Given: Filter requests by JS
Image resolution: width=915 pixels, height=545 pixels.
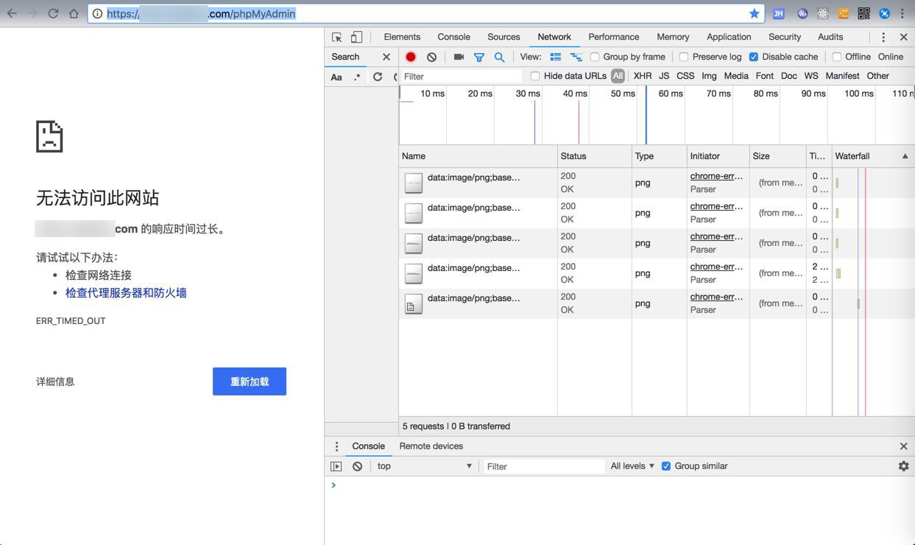Looking at the screenshot, I should click(664, 76).
